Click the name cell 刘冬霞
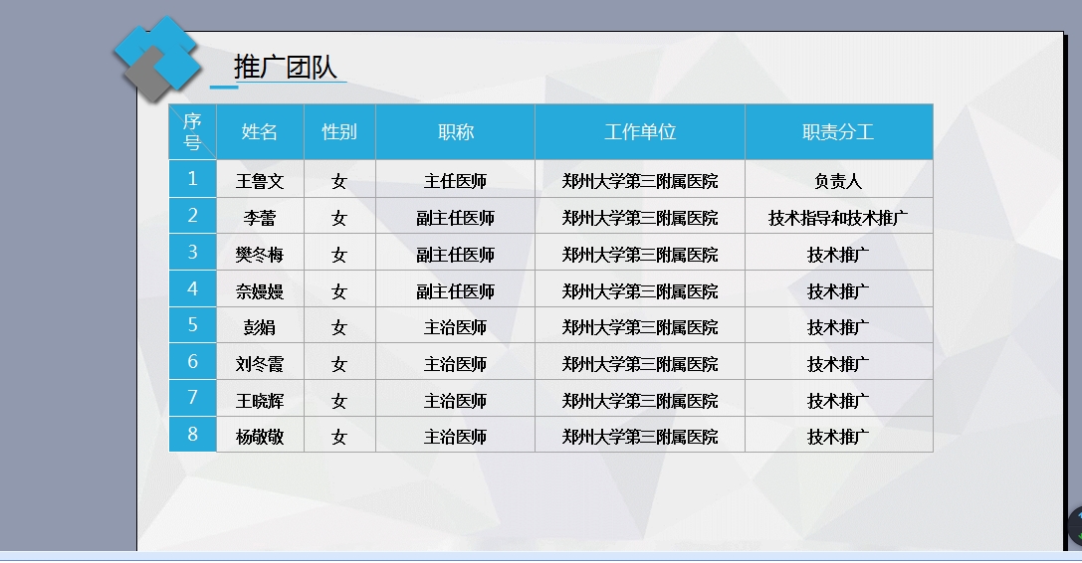1082x563 pixels. [260, 364]
